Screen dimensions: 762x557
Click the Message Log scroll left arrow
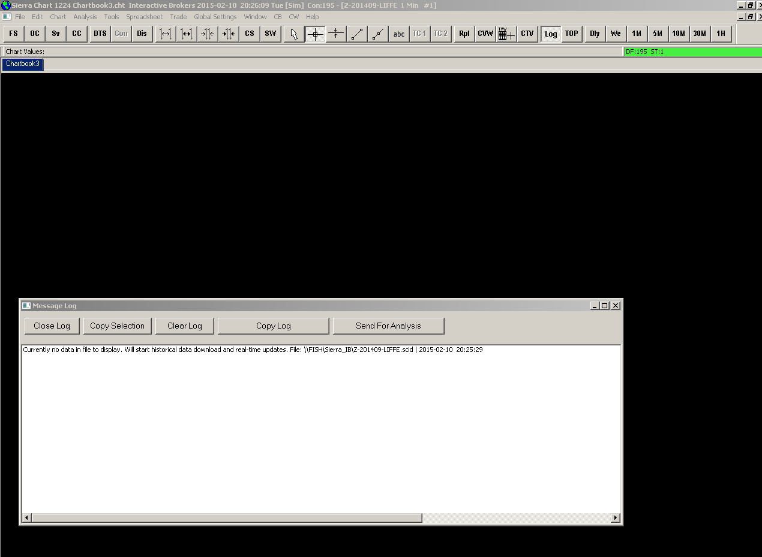[x=26, y=518]
